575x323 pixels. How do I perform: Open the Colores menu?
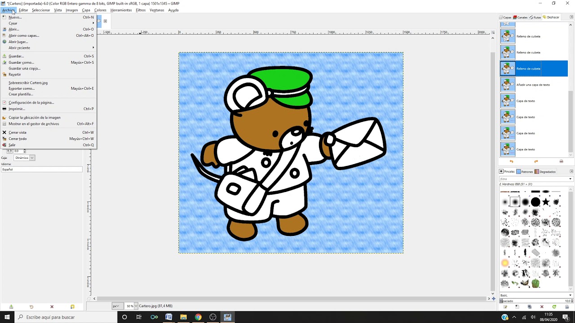[100, 10]
